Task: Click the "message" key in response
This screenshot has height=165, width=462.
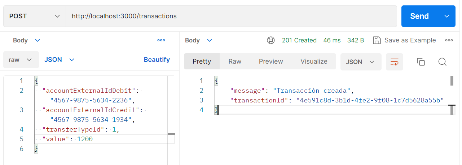Action: (247, 91)
